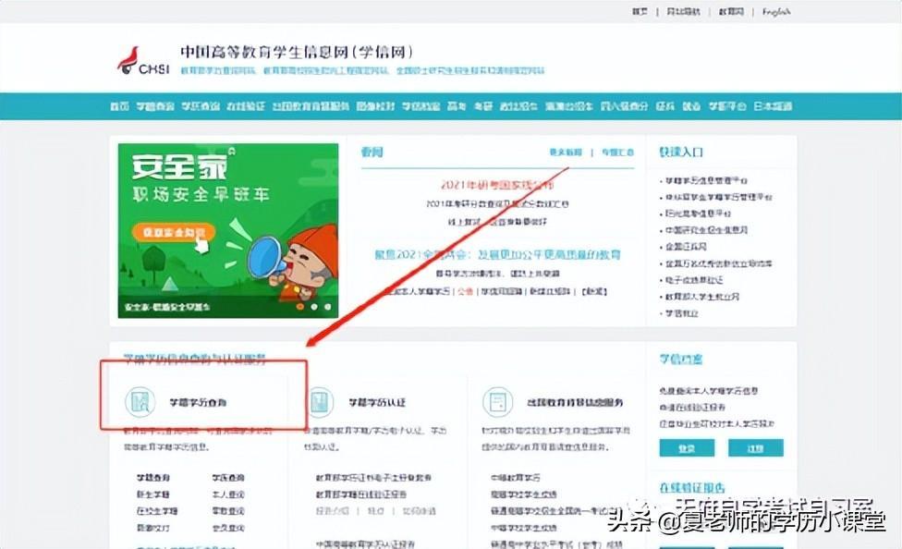Screen dimensions: 902x549
Task: Open 在校生学籍 sub-link
Action: pyautogui.click(x=158, y=511)
